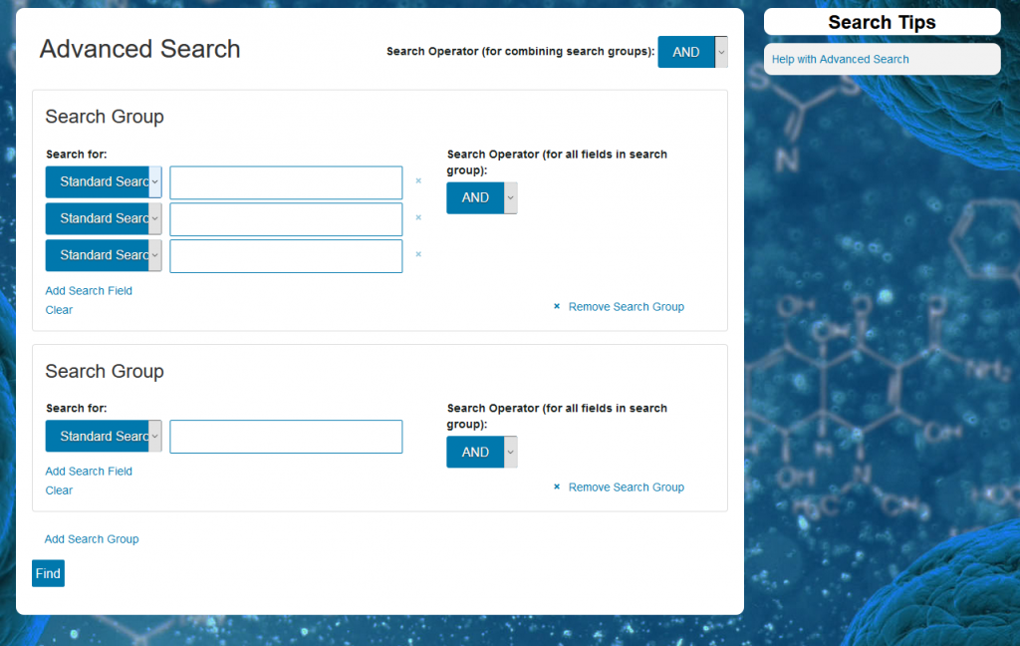Click Remove Search Group in first group
This screenshot has height=646, width=1020.
[x=626, y=307]
